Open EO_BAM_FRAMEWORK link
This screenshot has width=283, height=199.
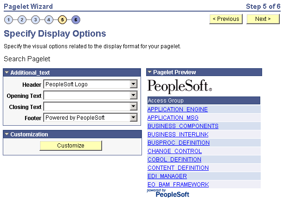point(178,185)
